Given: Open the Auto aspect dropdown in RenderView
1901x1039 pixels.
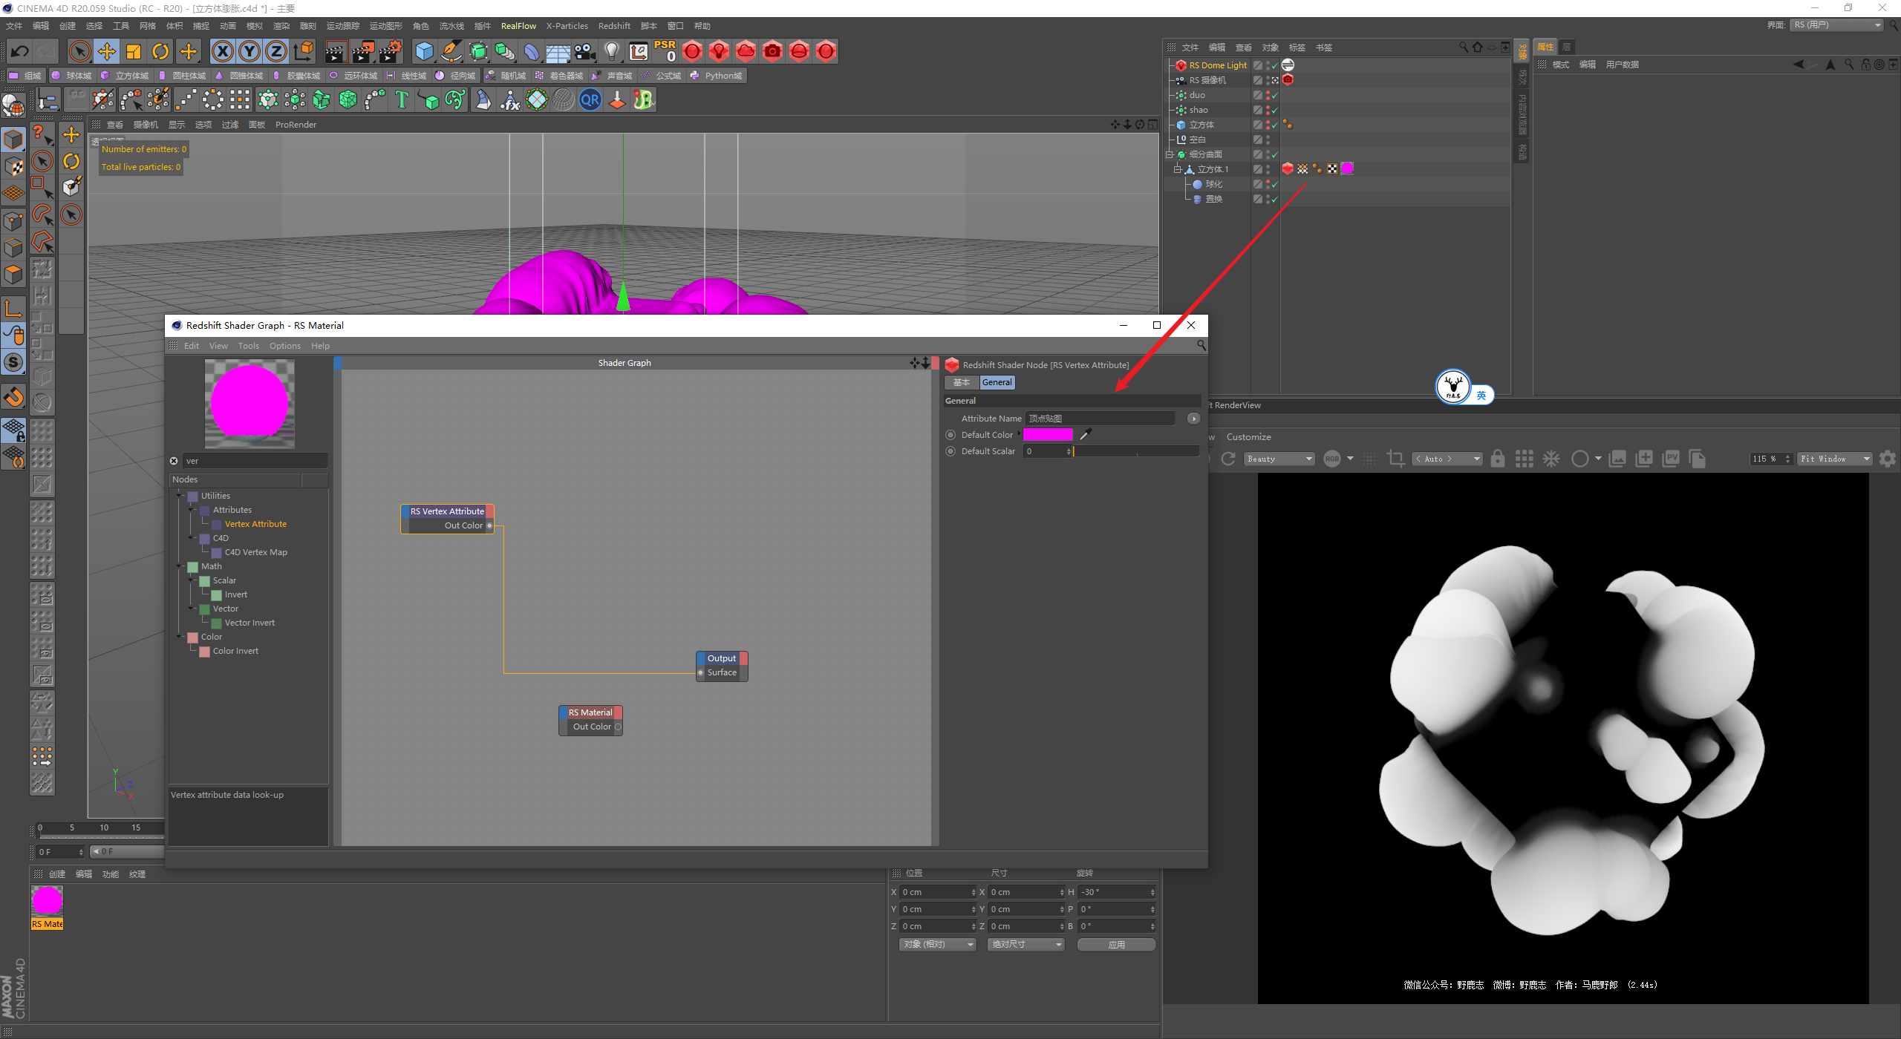Looking at the screenshot, I should (1447, 459).
